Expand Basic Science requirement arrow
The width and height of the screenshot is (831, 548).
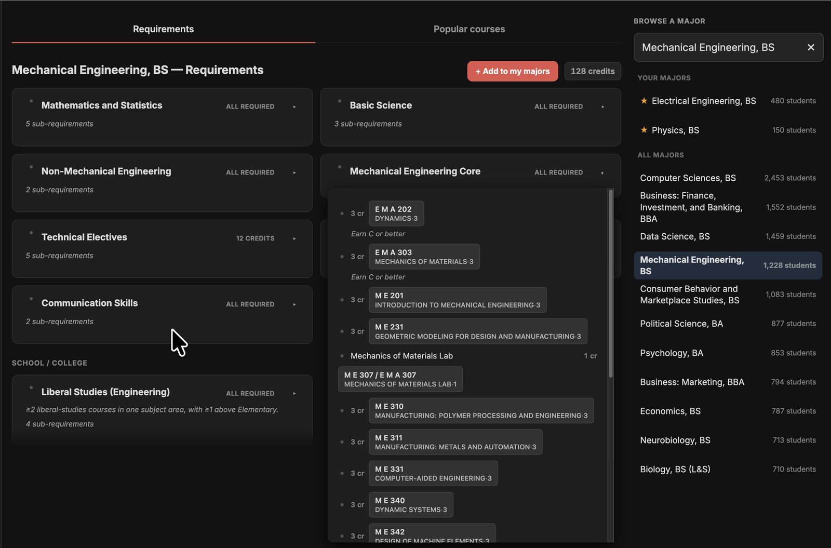coord(603,106)
